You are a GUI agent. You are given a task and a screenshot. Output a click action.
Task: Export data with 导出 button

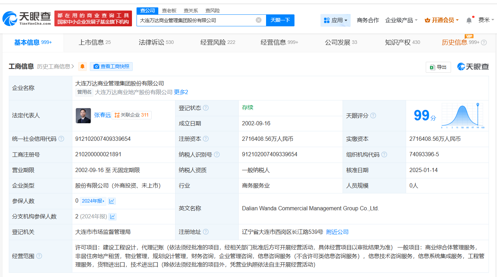pos(438,67)
